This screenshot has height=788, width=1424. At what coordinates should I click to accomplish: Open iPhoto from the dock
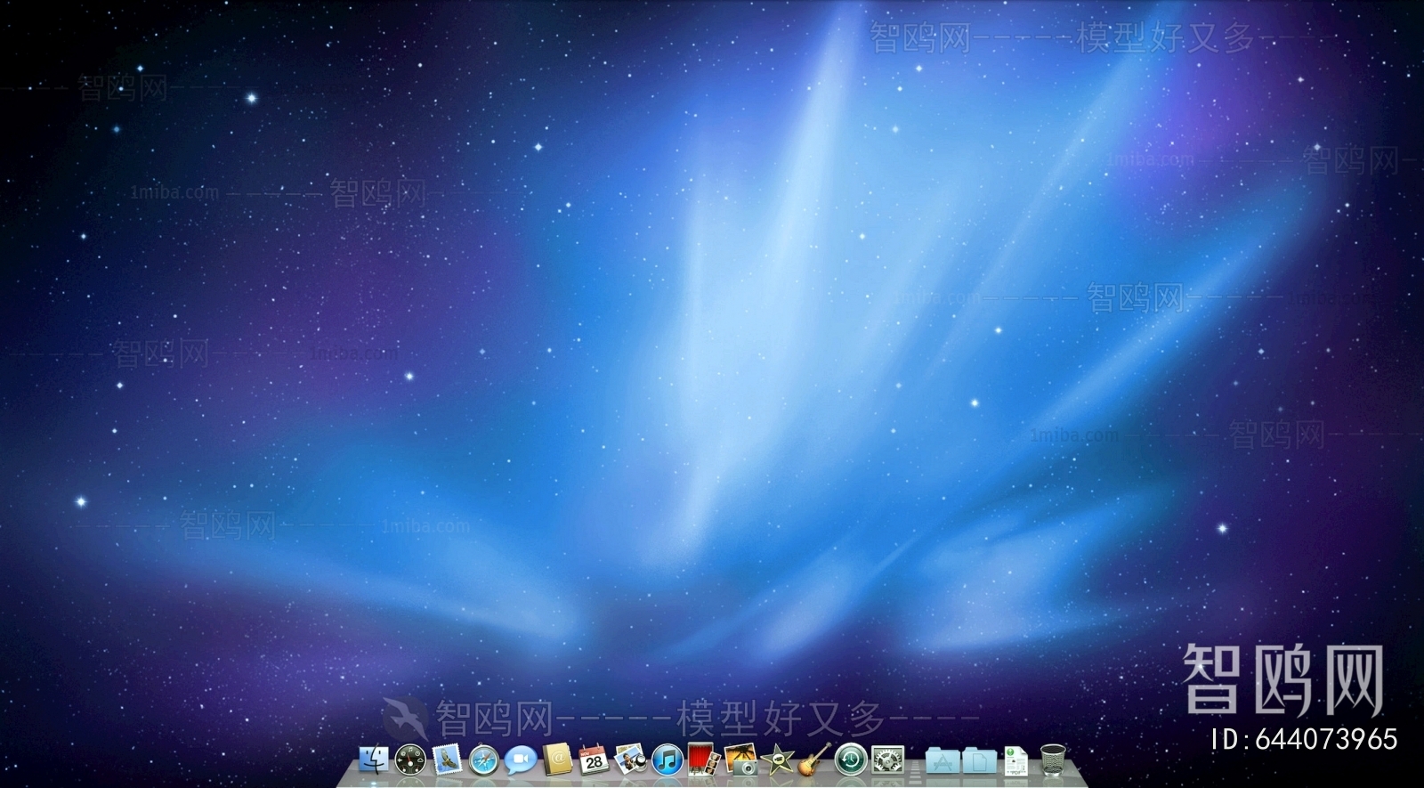tap(740, 760)
